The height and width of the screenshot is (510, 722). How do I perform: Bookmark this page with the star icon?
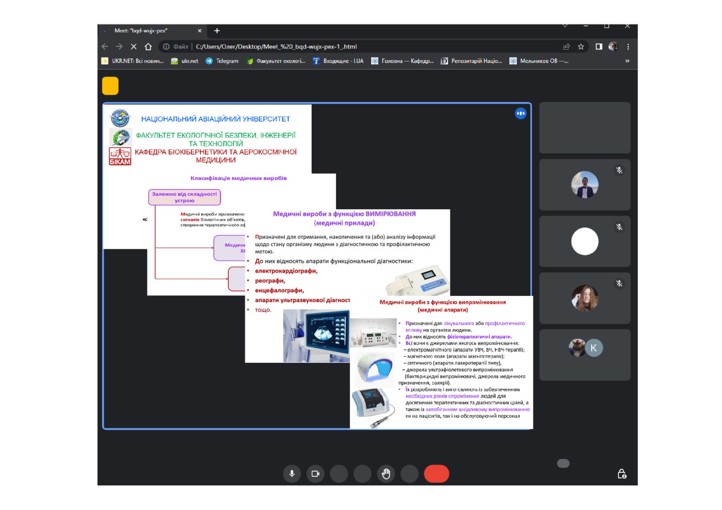click(581, 46)
